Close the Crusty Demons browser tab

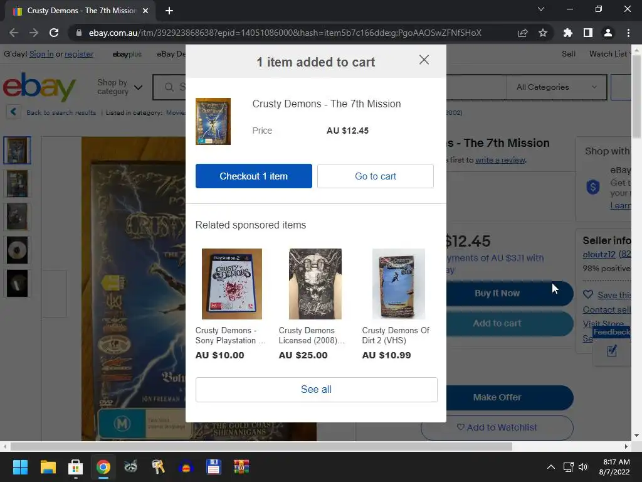point(145,11)
